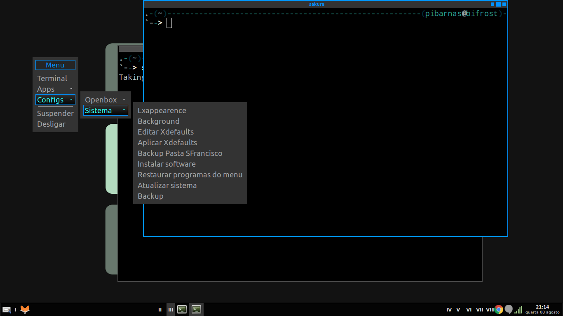This screenshot has height=316, width=563.
Task: Switch to workspace V
Action: click(x=458, y=309)
